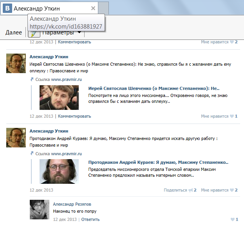Open www.pravmir.ru link in Кураев post

(67, 154)
